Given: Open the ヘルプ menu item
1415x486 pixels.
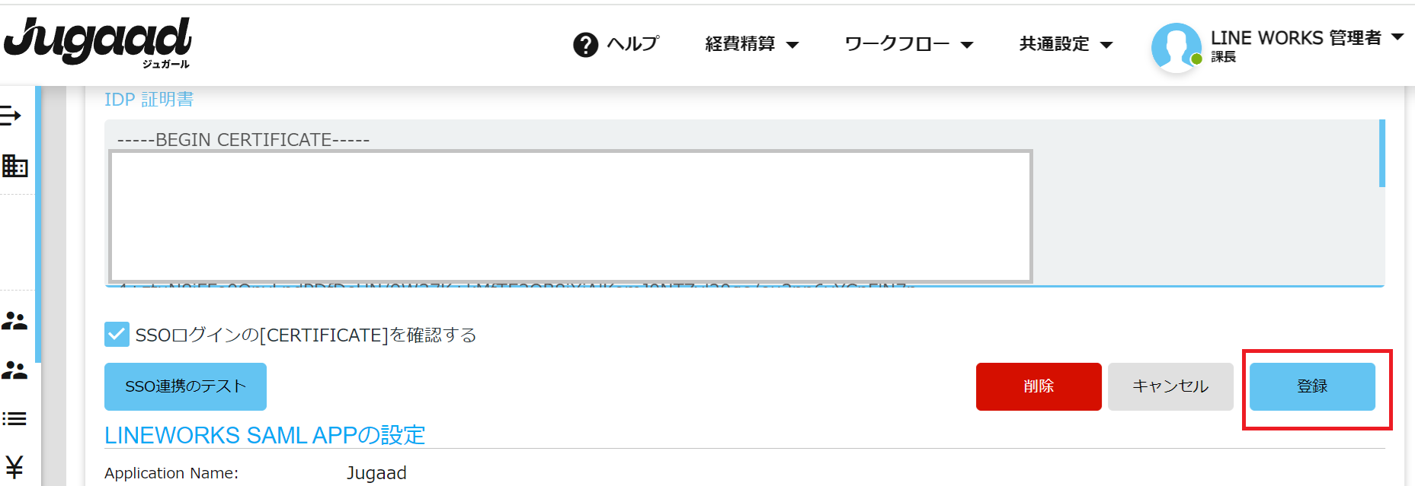Looking at the screenshot, I should (x=632, y=44).
